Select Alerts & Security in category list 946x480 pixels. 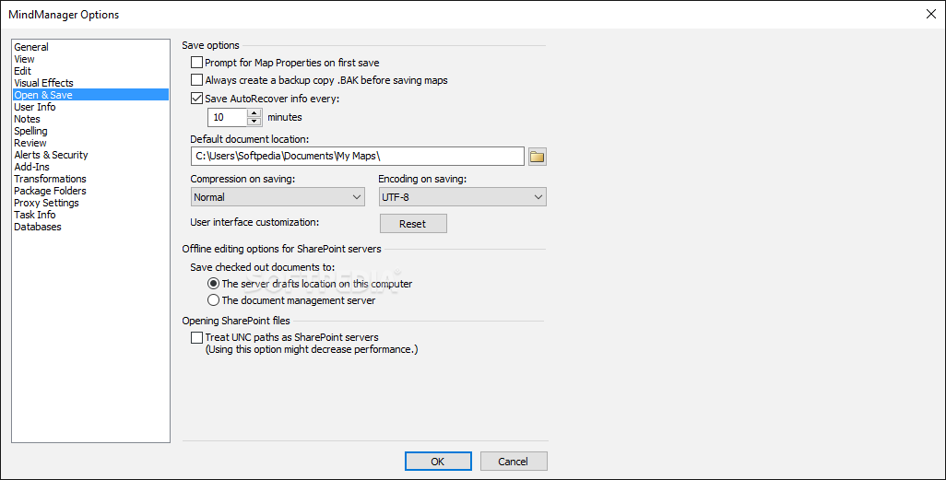[x=51, y=155]
